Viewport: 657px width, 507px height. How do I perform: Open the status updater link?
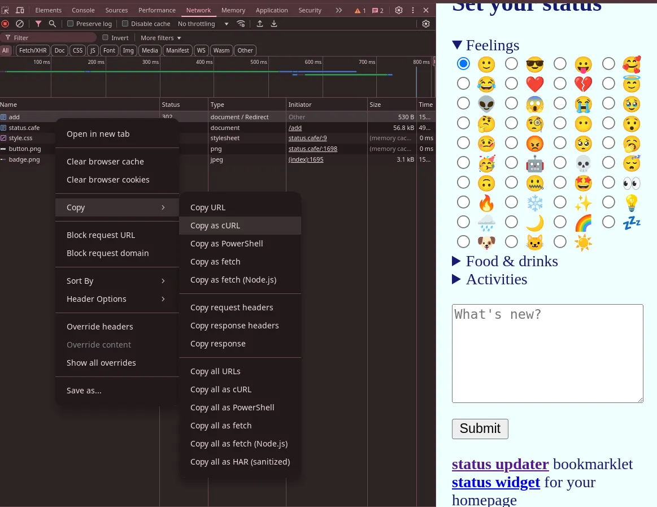pos(500,465)
